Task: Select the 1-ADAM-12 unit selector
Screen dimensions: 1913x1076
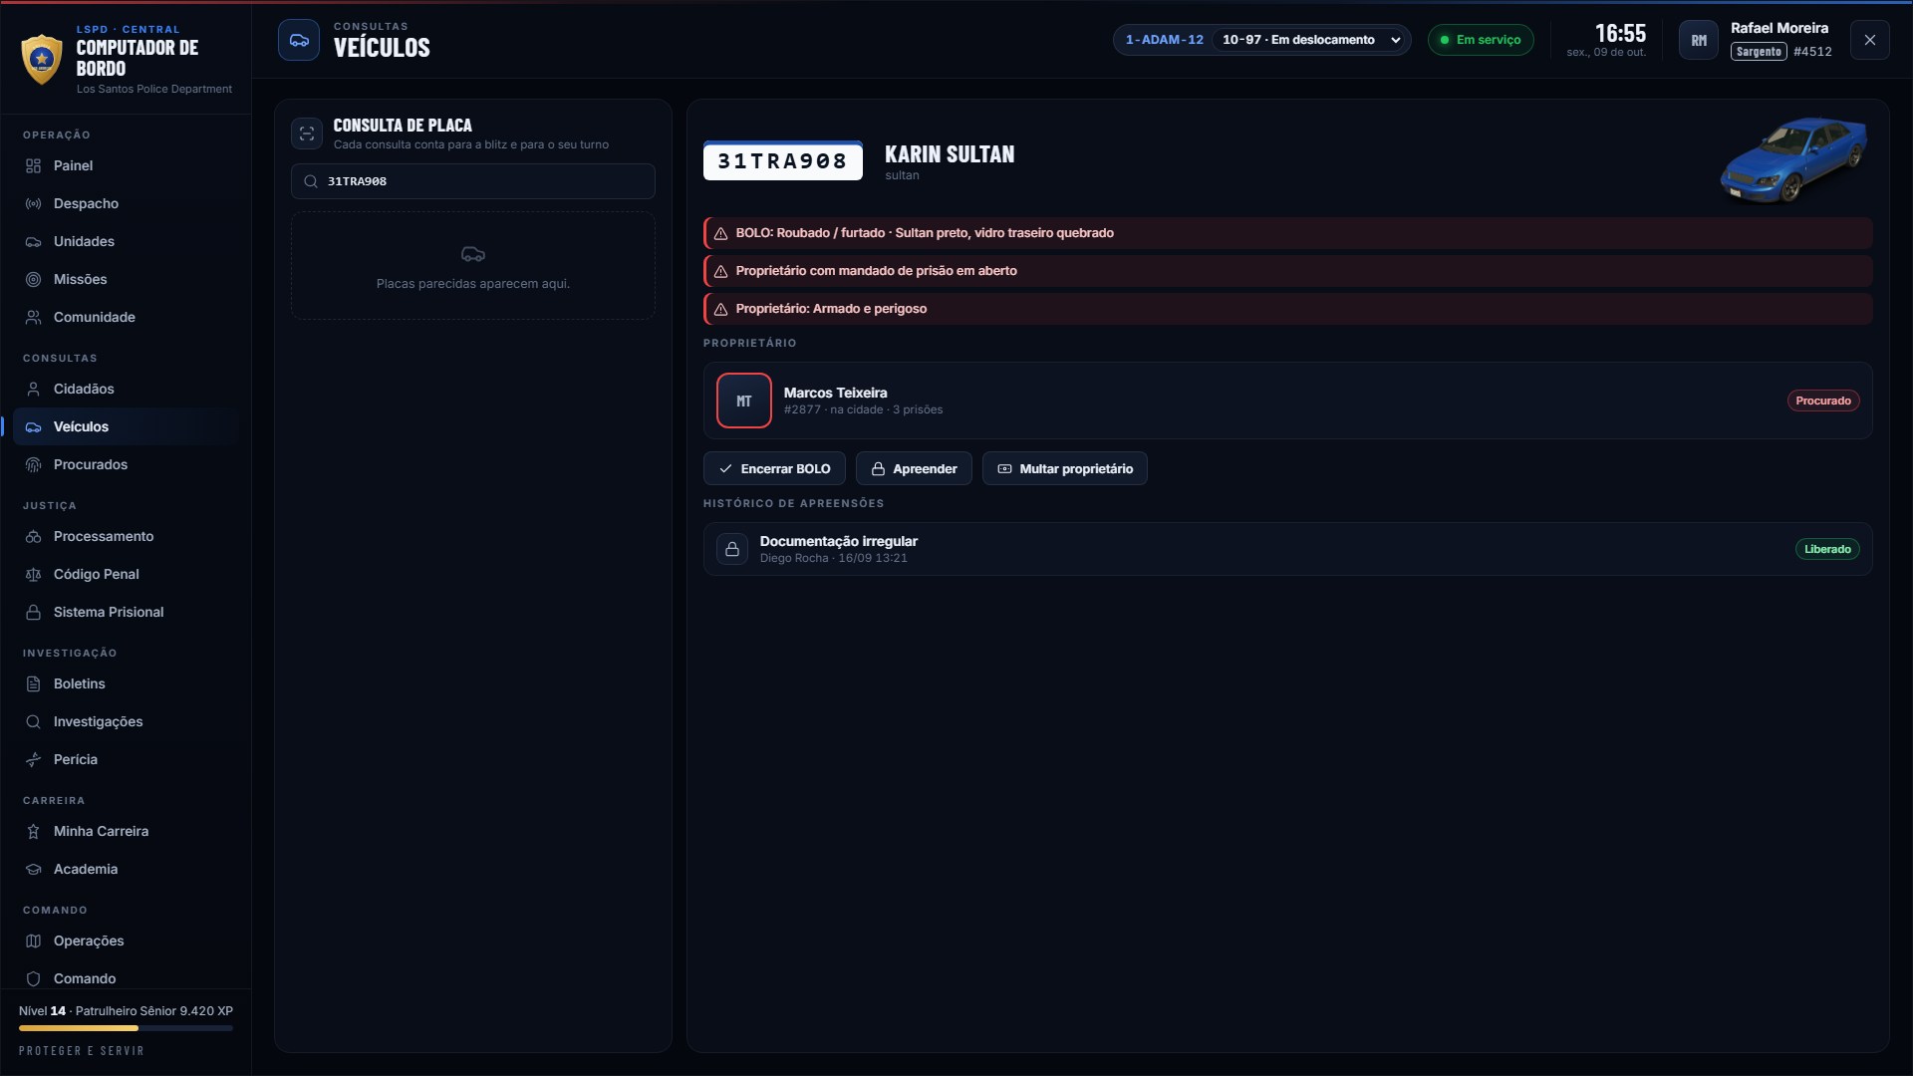Action: point(1164,40)
